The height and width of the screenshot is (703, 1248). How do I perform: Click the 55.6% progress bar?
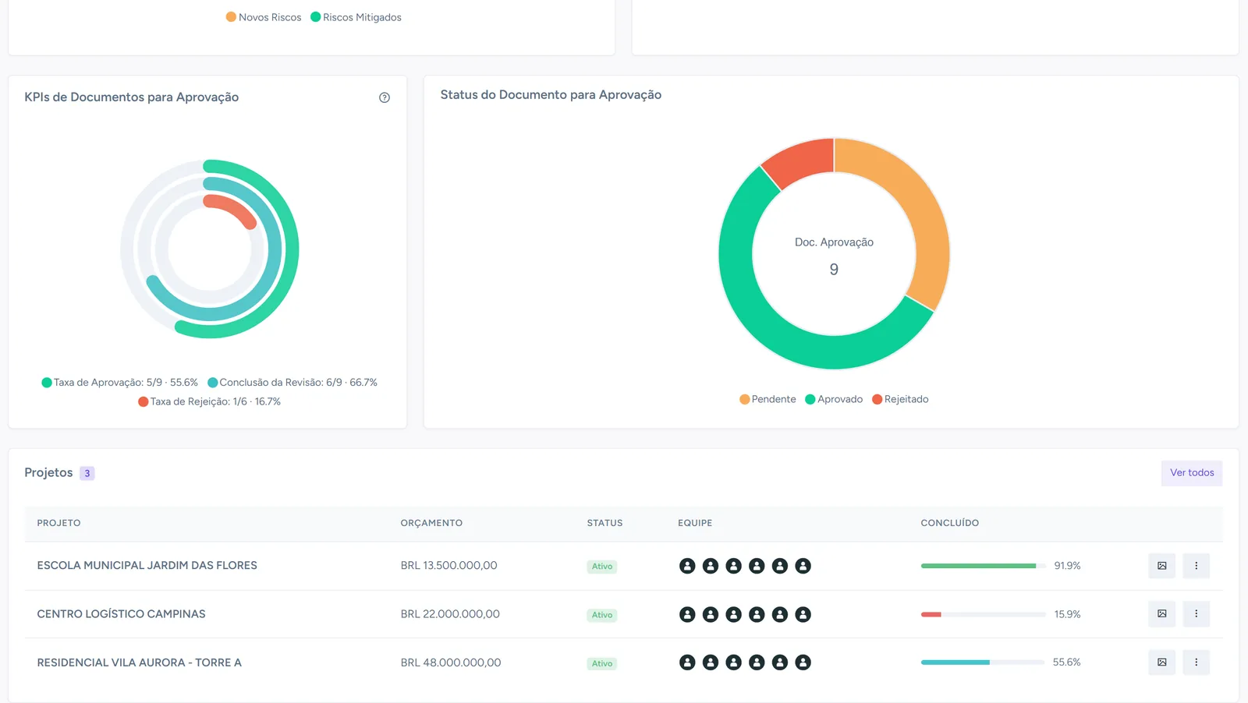coord(983,662)
